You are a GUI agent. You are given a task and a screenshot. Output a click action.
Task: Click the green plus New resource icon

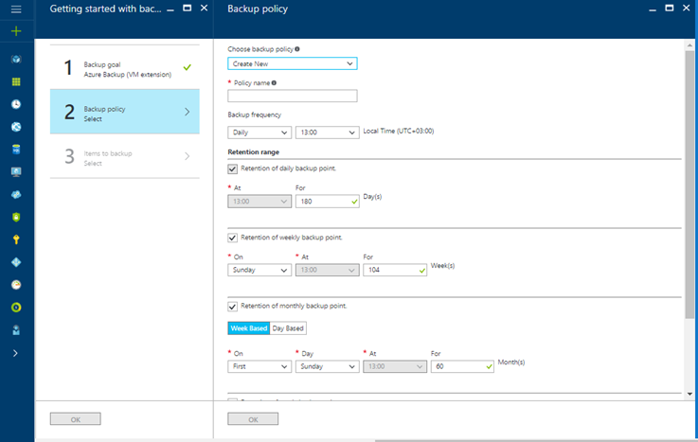click(16, 31)
